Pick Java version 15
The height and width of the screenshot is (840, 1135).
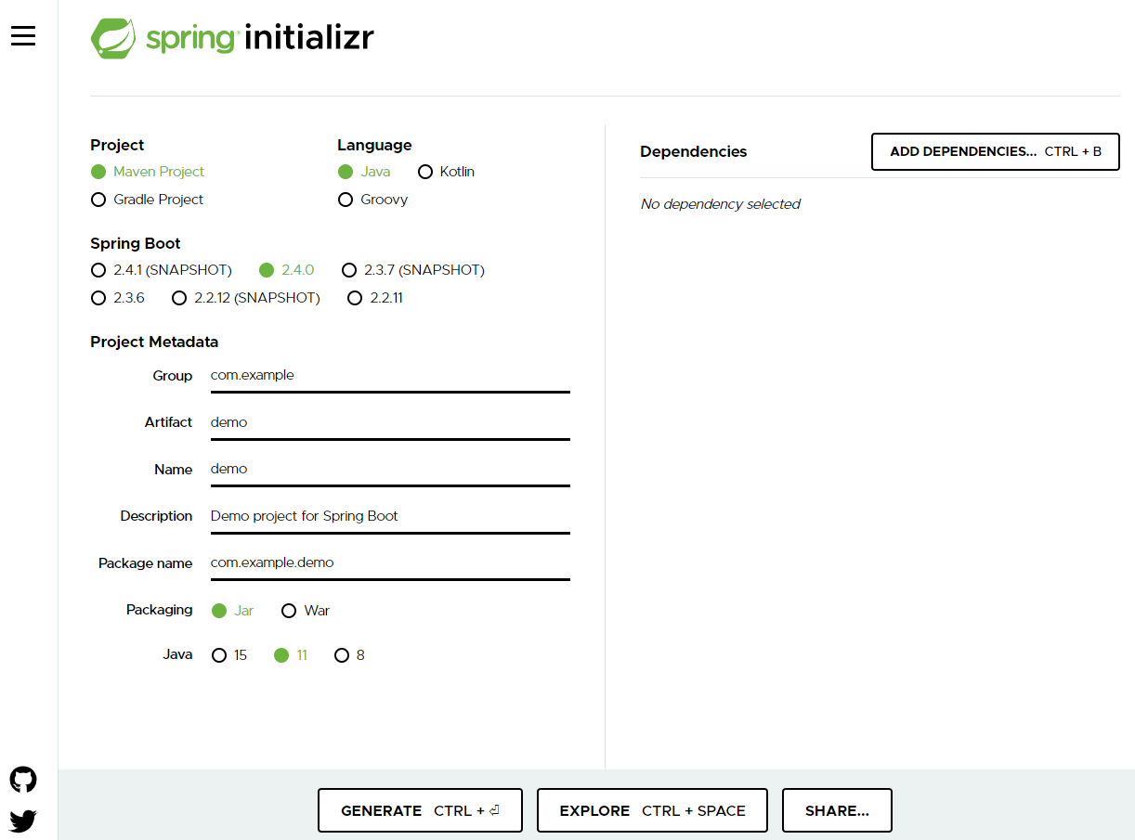(229, 655)
